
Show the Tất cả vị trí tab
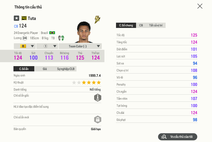click(x=156, y=25)
